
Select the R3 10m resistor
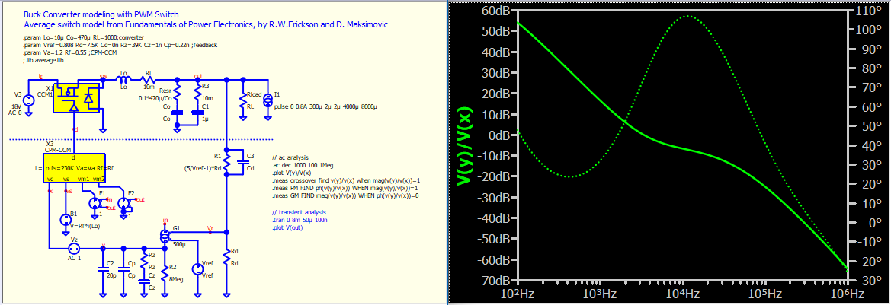pyautogui.click(x=197, y=92)
